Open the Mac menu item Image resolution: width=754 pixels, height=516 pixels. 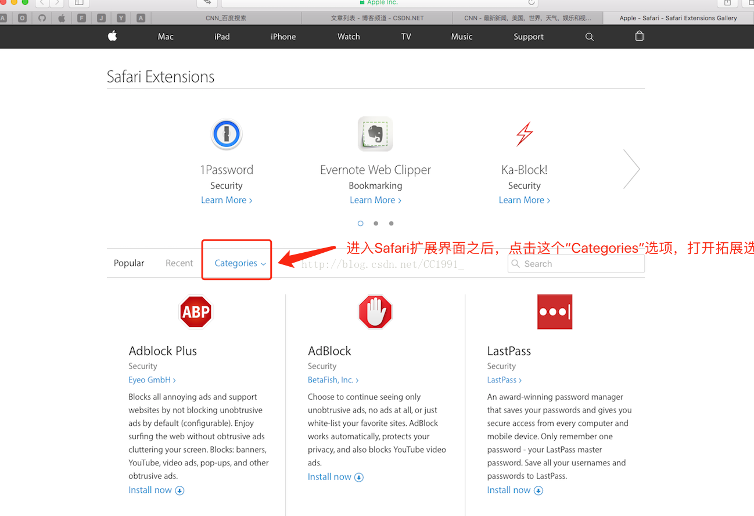(x=166, y=37)
